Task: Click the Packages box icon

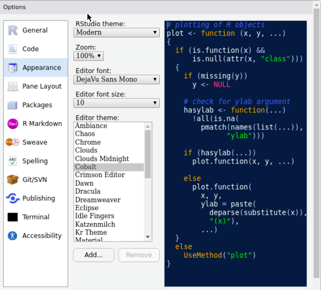Action: (x=13, y=105)
